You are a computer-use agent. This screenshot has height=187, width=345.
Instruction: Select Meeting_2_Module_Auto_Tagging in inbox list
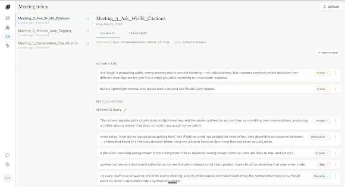[53, 32]
